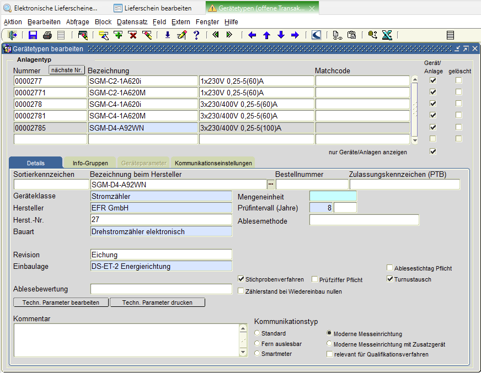Screen dimensions: 481x373
Task: Switch to the Kommunikationseinstellungen tab
Action: [214, 163]
